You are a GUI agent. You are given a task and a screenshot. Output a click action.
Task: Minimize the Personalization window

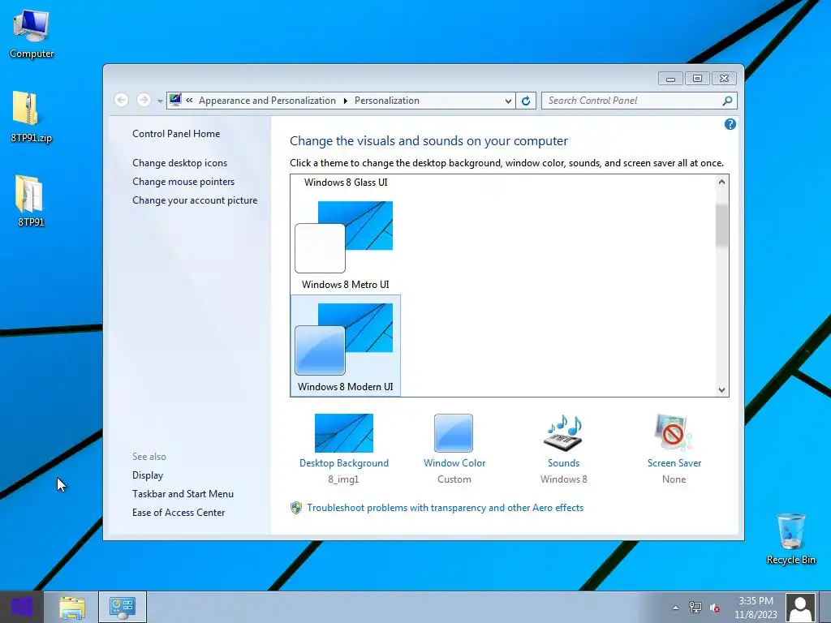pyautogui.click(x=670, y=79)
